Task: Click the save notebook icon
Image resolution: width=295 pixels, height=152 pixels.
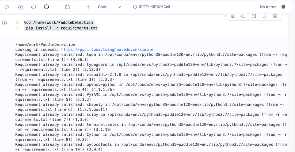Action: [67, 7]
